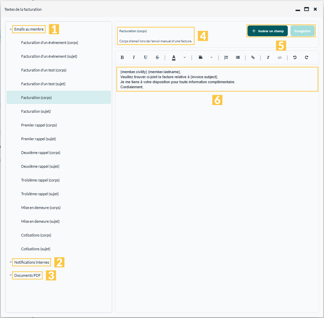Apply strikethrough formatting

pos(157,57)
